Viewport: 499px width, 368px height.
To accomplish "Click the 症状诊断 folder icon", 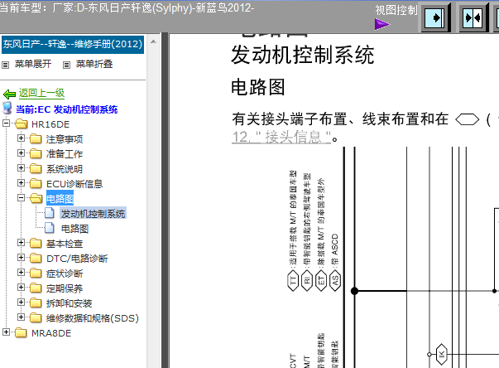I will click(36, 273).
